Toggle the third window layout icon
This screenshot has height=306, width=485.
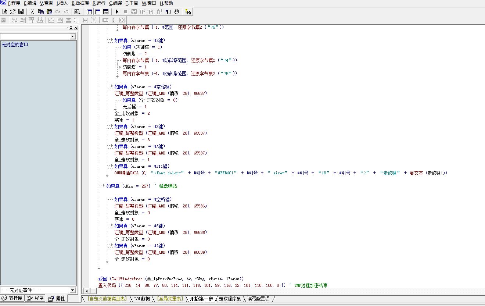point(106,12)
